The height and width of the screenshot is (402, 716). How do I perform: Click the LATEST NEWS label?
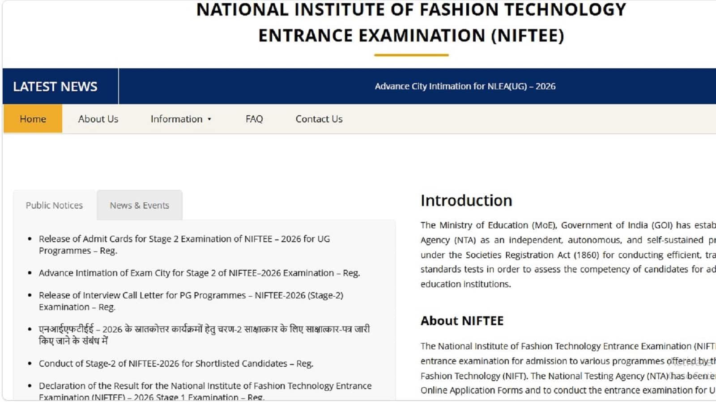coord(55,86)
